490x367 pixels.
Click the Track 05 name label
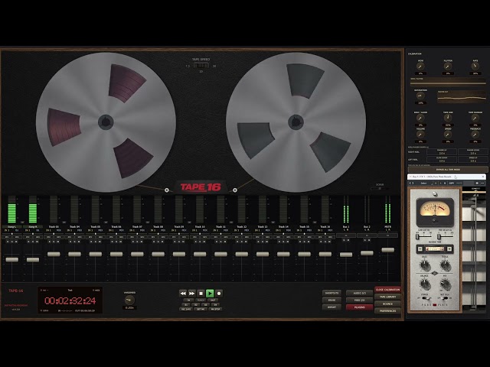(x=95, y=226)
